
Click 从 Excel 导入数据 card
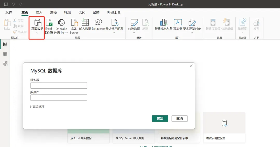[x=88, y=136]
